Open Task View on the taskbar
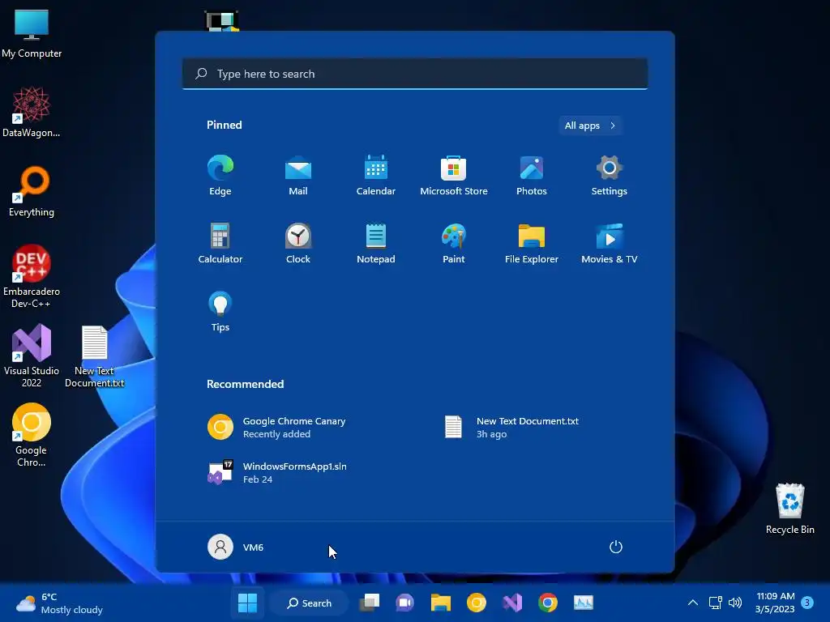The image size is (830, 622). pos(370,603)
